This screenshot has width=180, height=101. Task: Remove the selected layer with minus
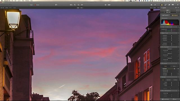(178, 8)
